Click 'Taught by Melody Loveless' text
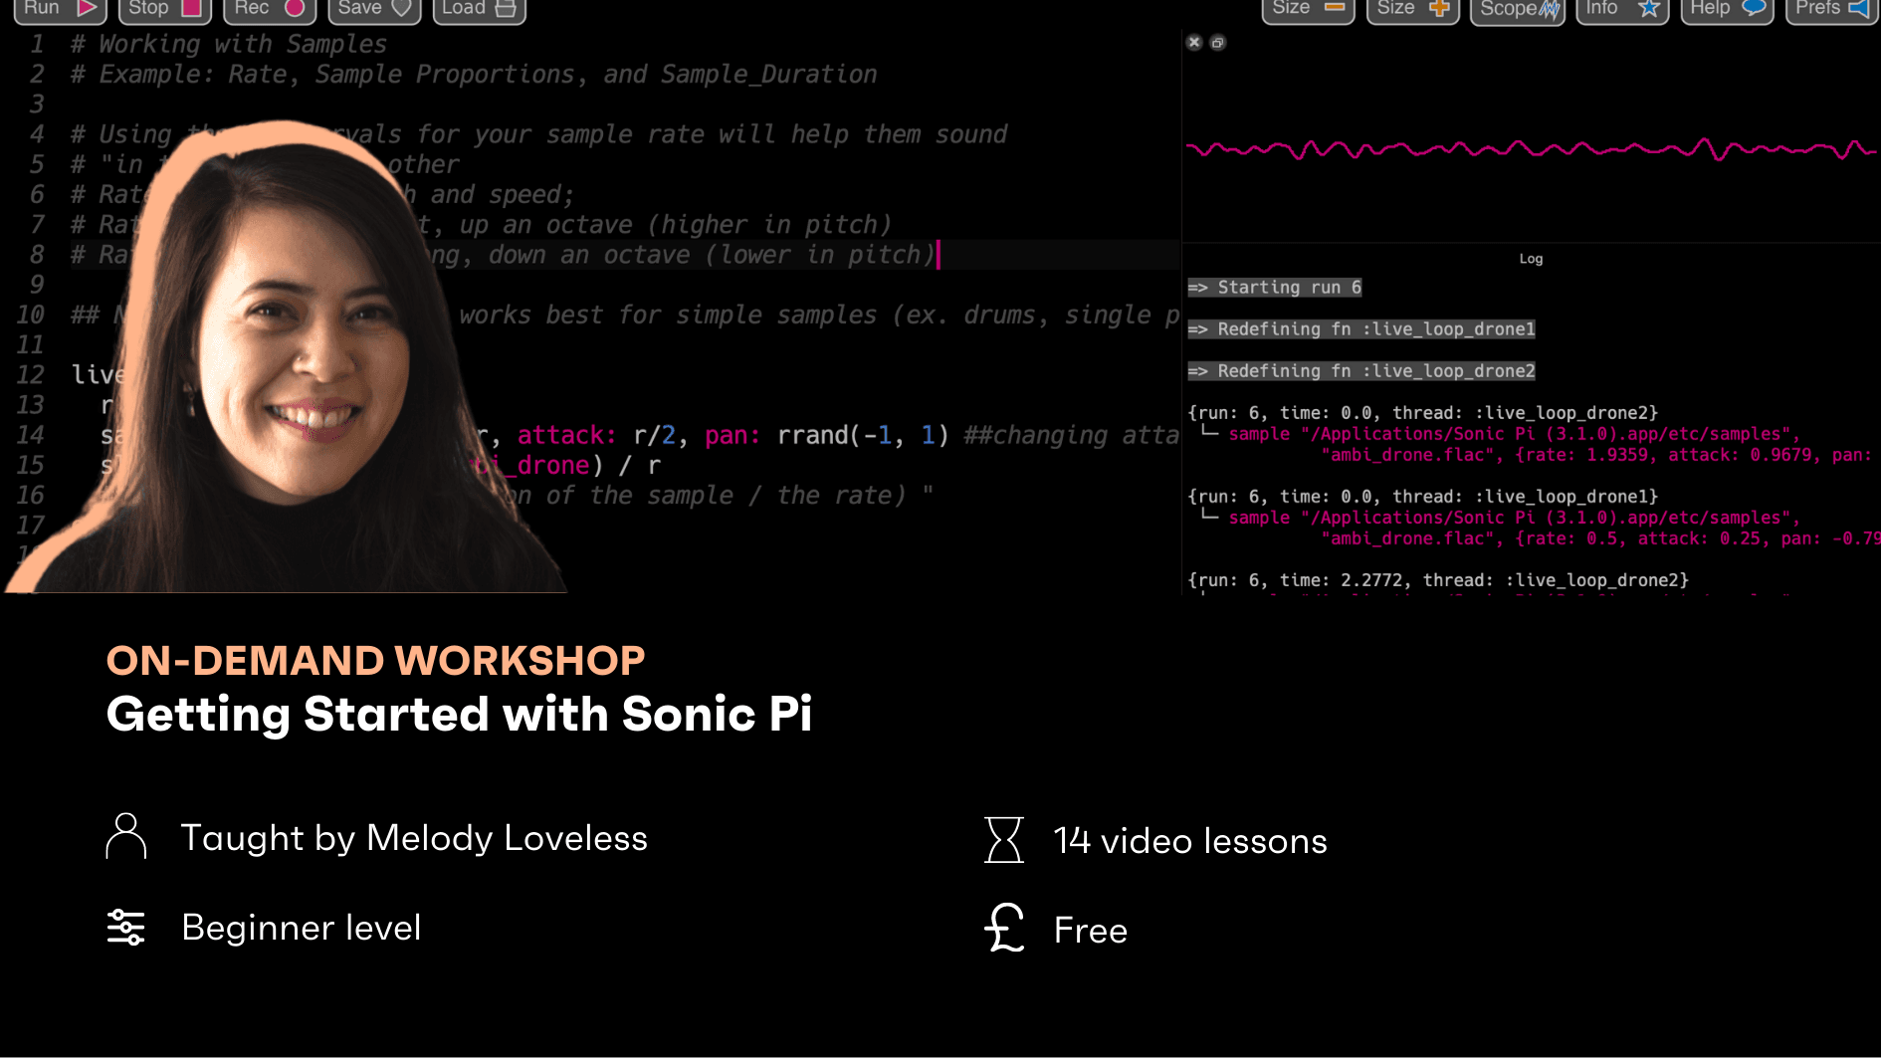The width and height of the screenshot is (1881, 1058). tap(414, 839)
